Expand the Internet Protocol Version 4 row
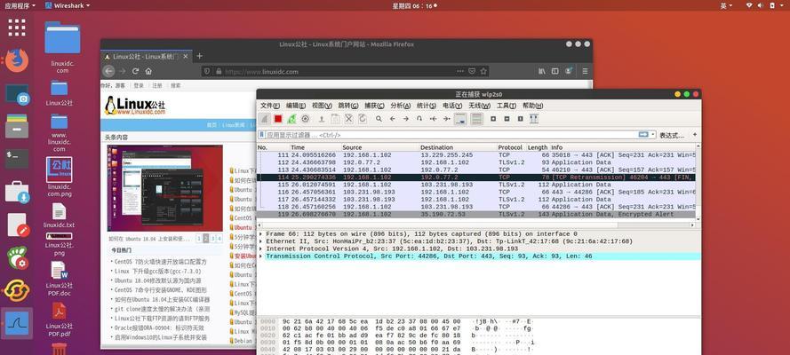This screenshot has height=355, width=790. [x=260, y=248]
